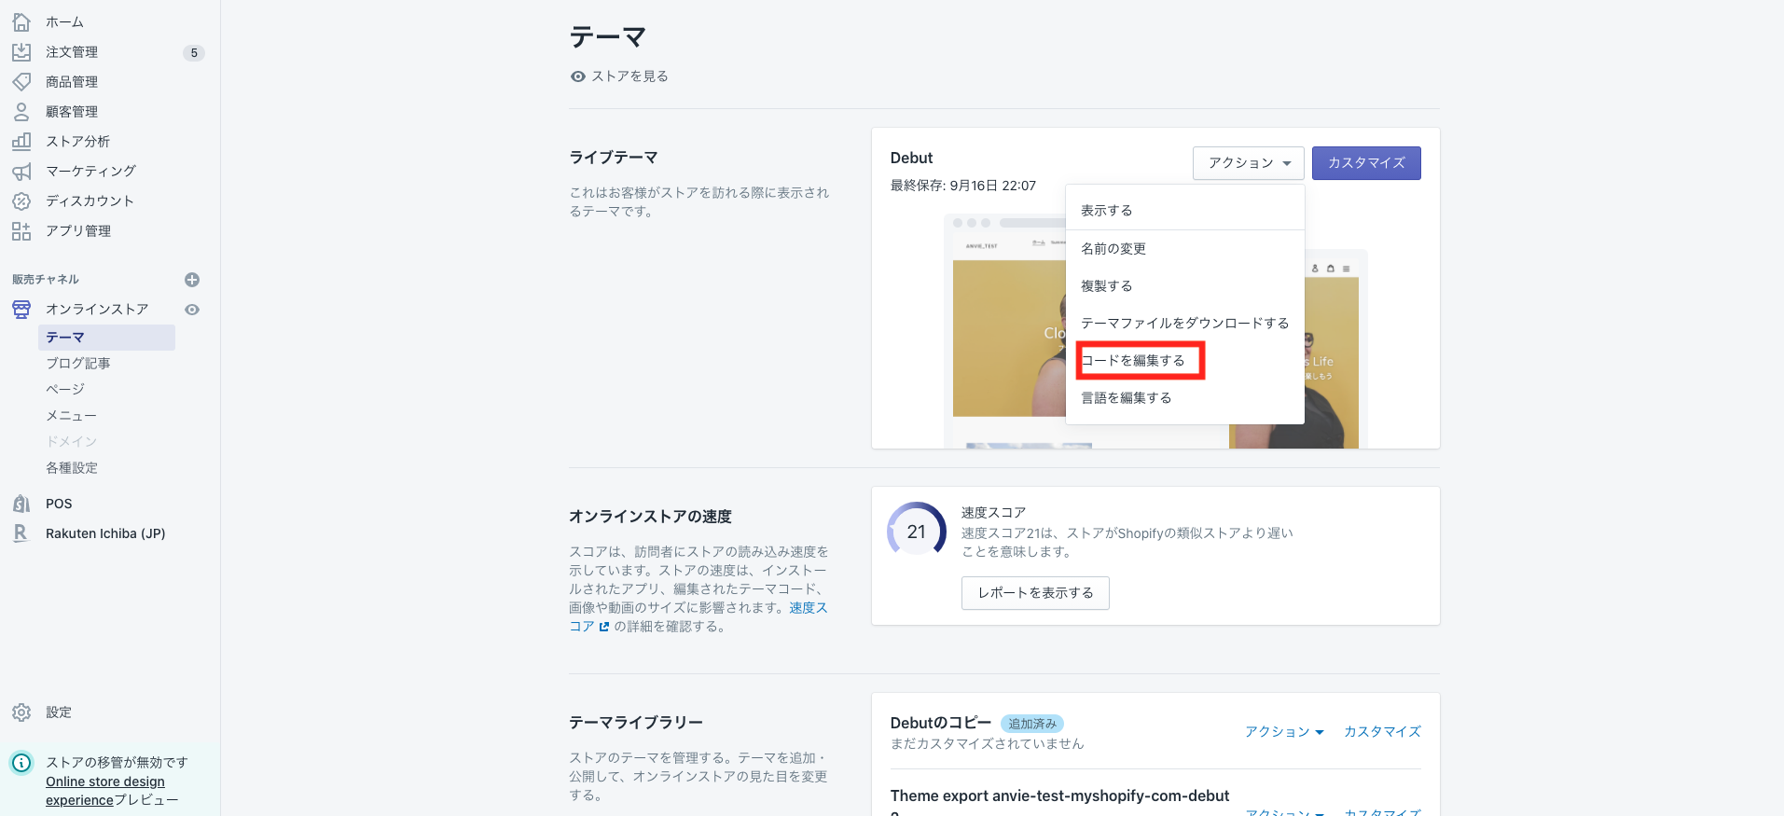Open 商品管理 in sidebar
Screen dimensions: 1784x816
pyautogui.click(x=72, y=82)
